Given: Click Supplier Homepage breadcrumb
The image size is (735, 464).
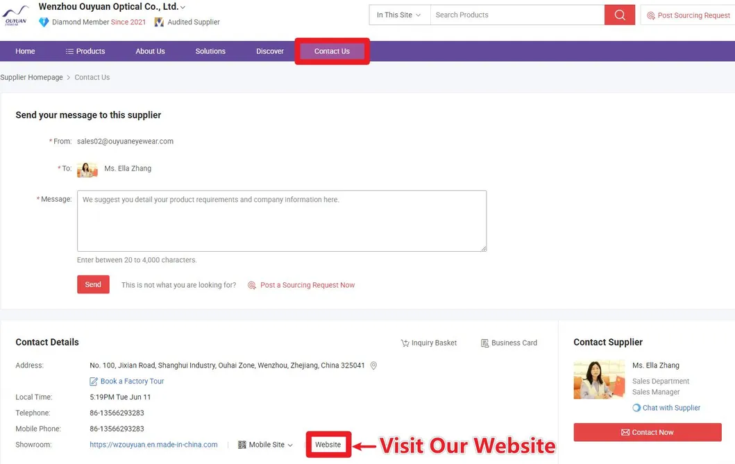Looking at the screenshot, I should [x=31, y=77].
